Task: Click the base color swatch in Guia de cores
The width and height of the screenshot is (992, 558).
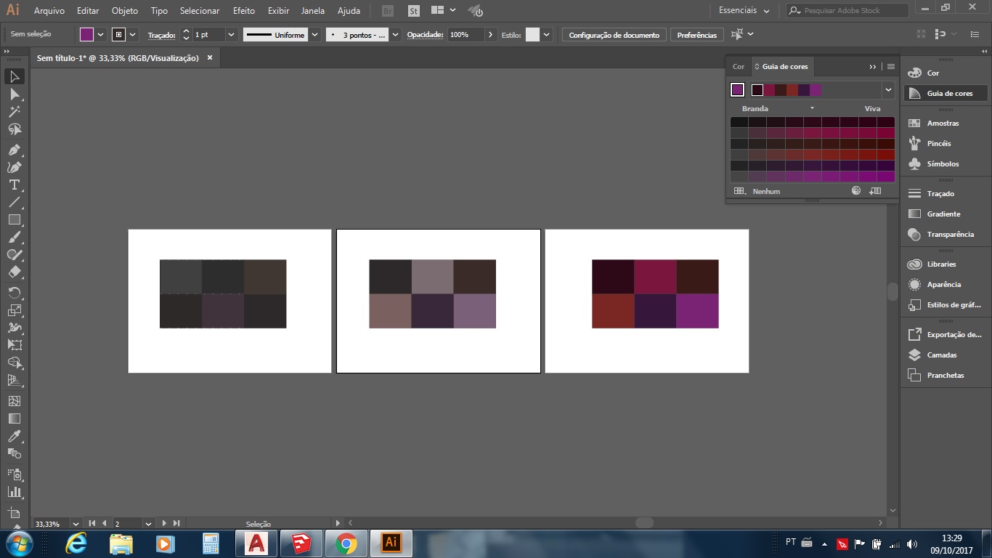Action: [x=738, y=90]
